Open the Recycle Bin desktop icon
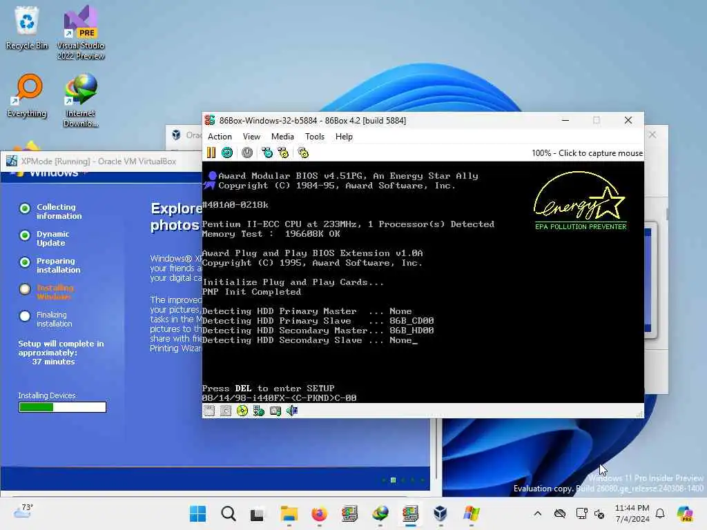 [27, 28]
